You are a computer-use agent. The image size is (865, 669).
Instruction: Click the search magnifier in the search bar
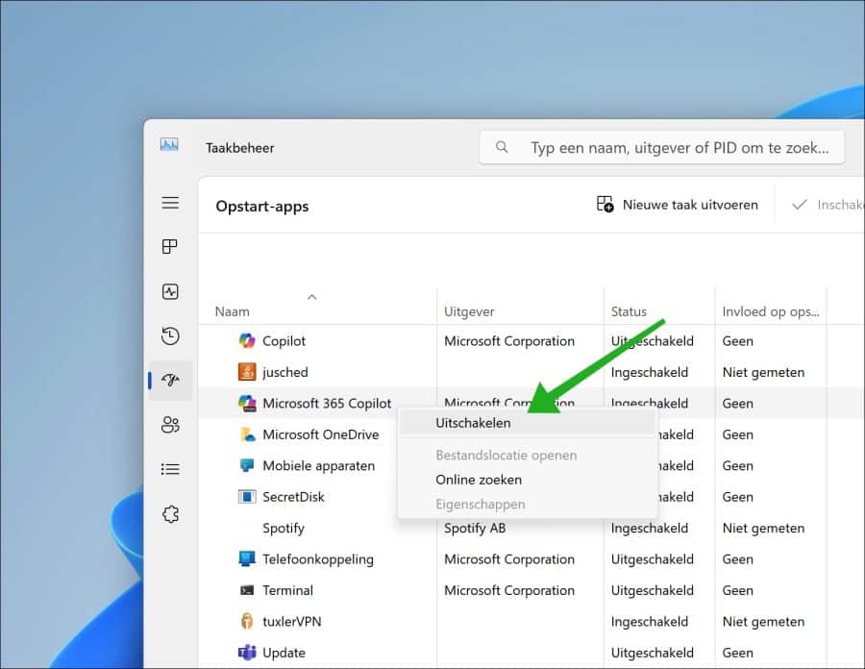[x=501, y=146]
